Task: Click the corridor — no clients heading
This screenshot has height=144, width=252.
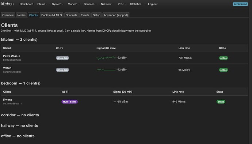Action: pos(20,115)
